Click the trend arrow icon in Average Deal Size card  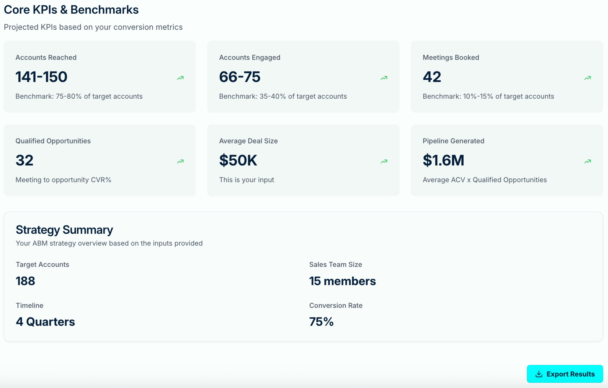point(384,161)
